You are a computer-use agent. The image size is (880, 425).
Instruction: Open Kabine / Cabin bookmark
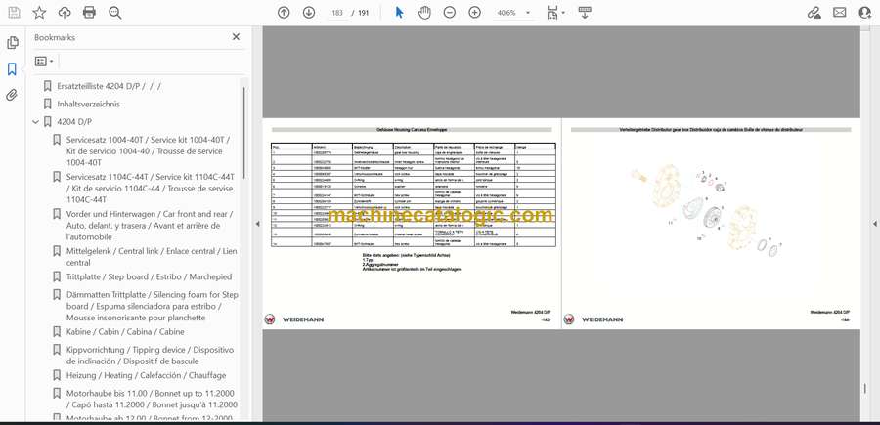(125, 332)
